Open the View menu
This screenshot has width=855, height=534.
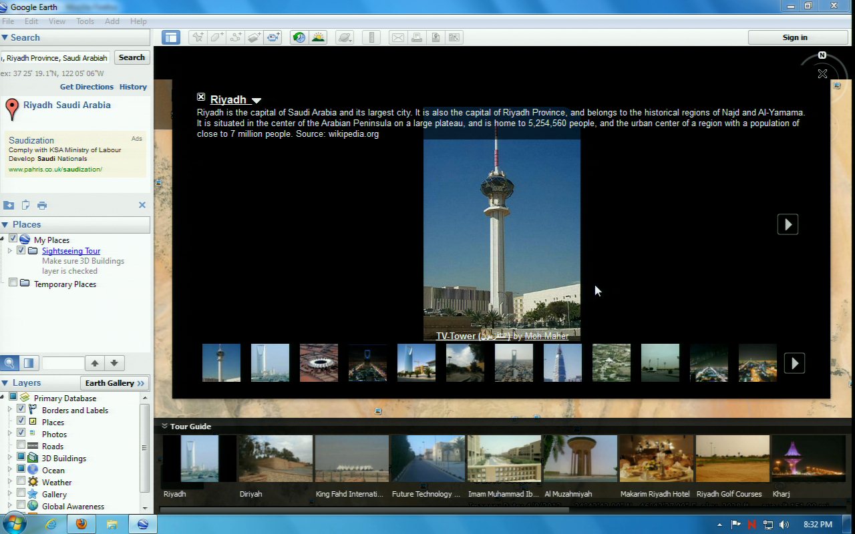(57, 21)
